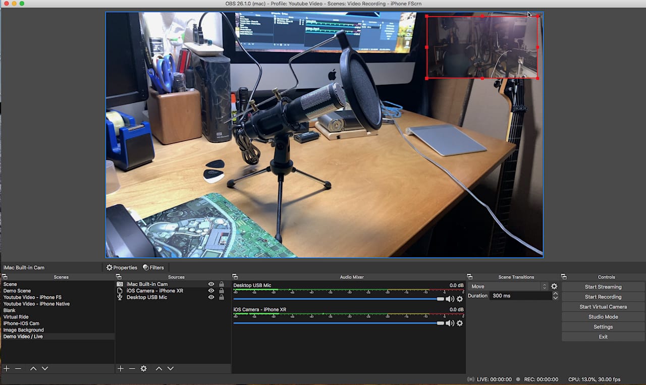Enable Studio Mode

(603, 317)
